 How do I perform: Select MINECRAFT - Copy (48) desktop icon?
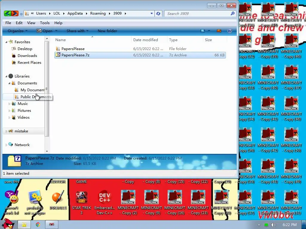point(291,108)
